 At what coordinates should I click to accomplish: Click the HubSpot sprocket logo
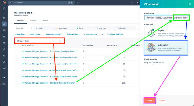(4, 3)
